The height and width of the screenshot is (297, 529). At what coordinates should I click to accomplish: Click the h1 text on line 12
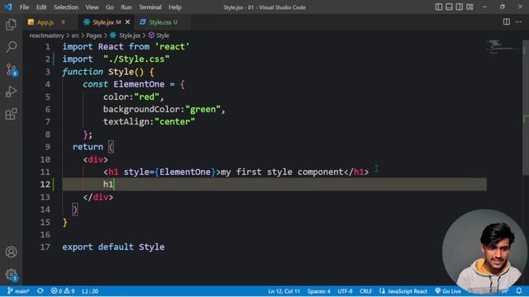pyautogui.click(x=108, y=184)
